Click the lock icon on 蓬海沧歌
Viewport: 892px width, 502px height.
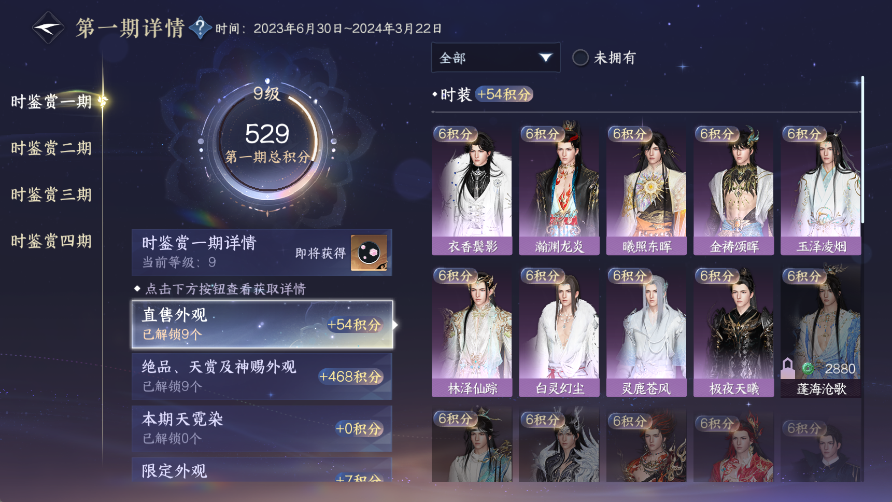click(788, 368)
